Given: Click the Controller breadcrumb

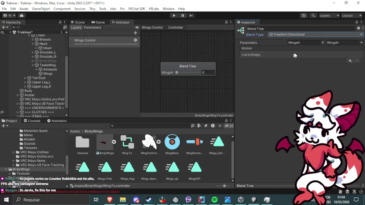Looking at the screenshot, I should coord(176,27).
